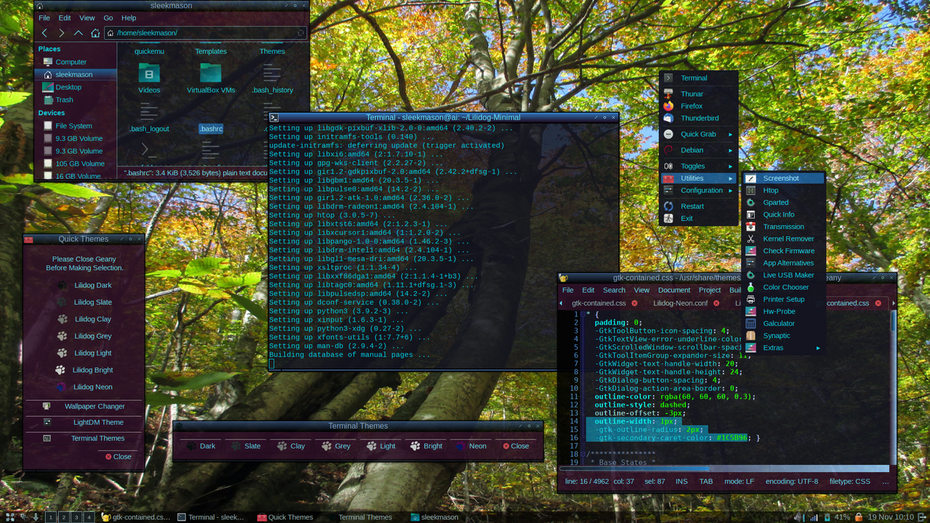Expand the Extras submenu
Image resolution: width=930 pixels, height=523 pixels.
tap(783, 348)
